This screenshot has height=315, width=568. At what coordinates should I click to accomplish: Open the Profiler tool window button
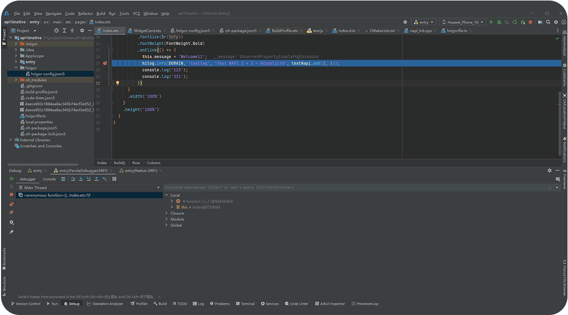click(139, 303)
